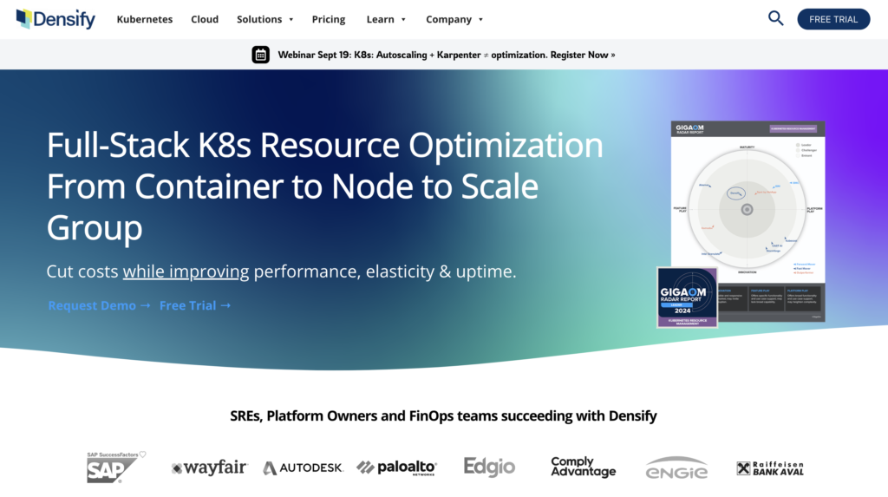The height and width of the screenshot is (497, 888).
Task: Click the Wayfair customer logo
Action: coord(209,468)
